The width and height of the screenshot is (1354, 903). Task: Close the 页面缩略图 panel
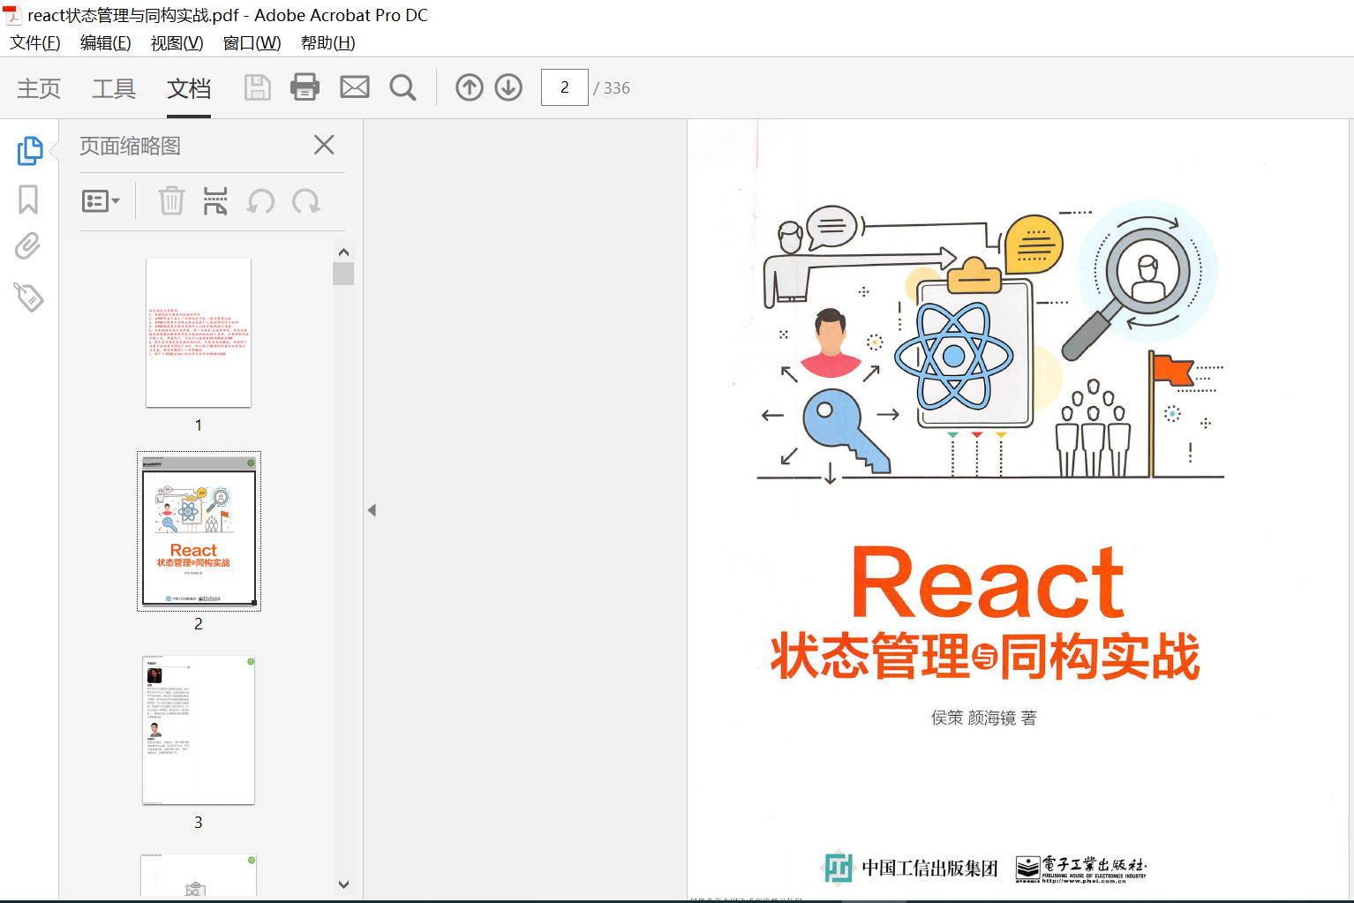[x=324, y=145]
